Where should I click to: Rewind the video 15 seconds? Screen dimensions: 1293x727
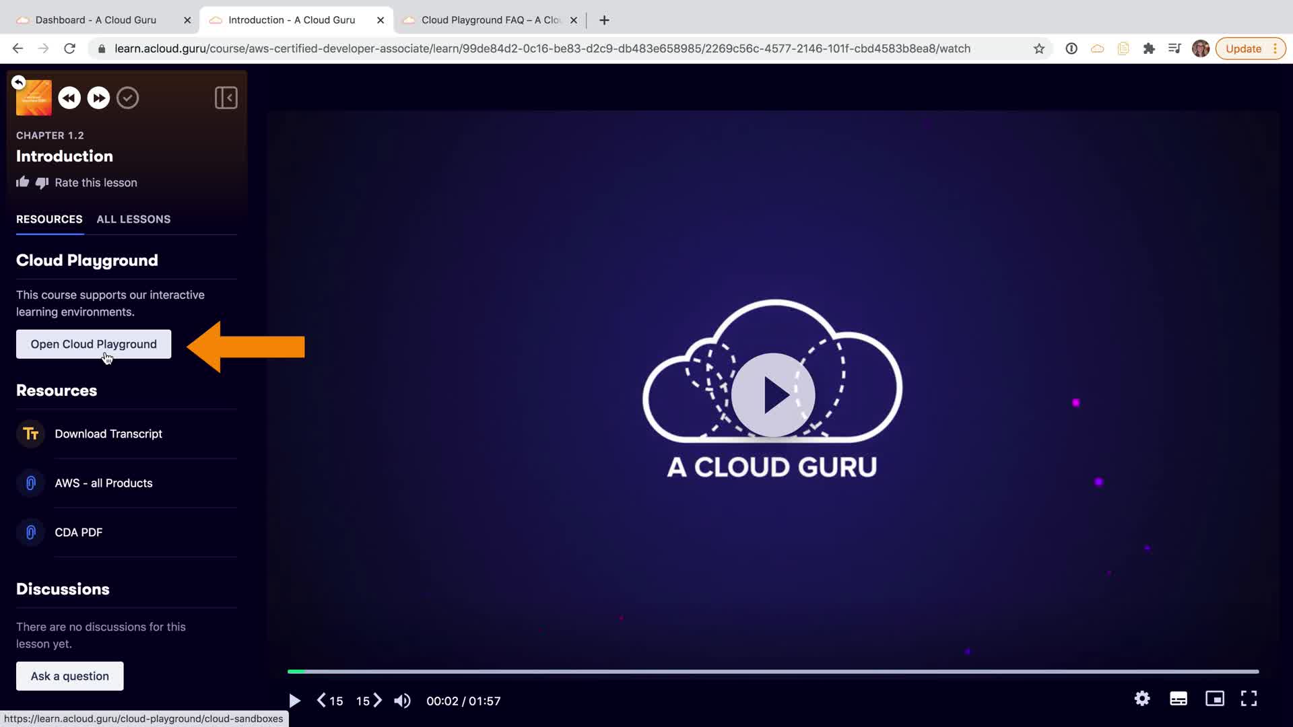330,701
